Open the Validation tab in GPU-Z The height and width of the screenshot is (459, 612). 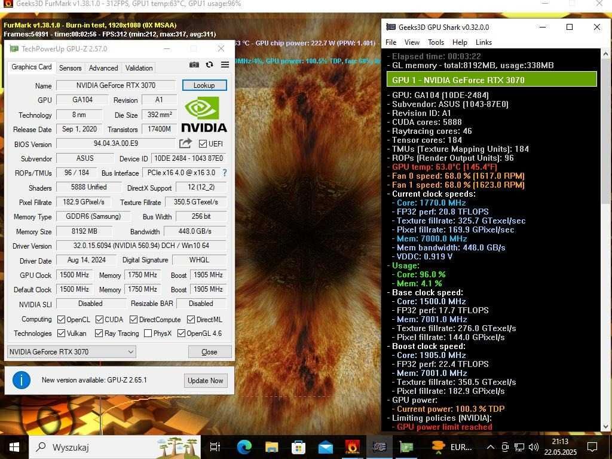[139, 68]
